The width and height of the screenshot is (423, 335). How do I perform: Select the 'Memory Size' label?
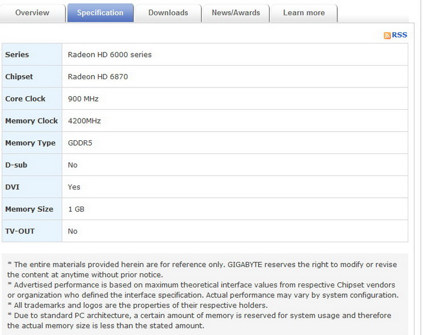29,209
